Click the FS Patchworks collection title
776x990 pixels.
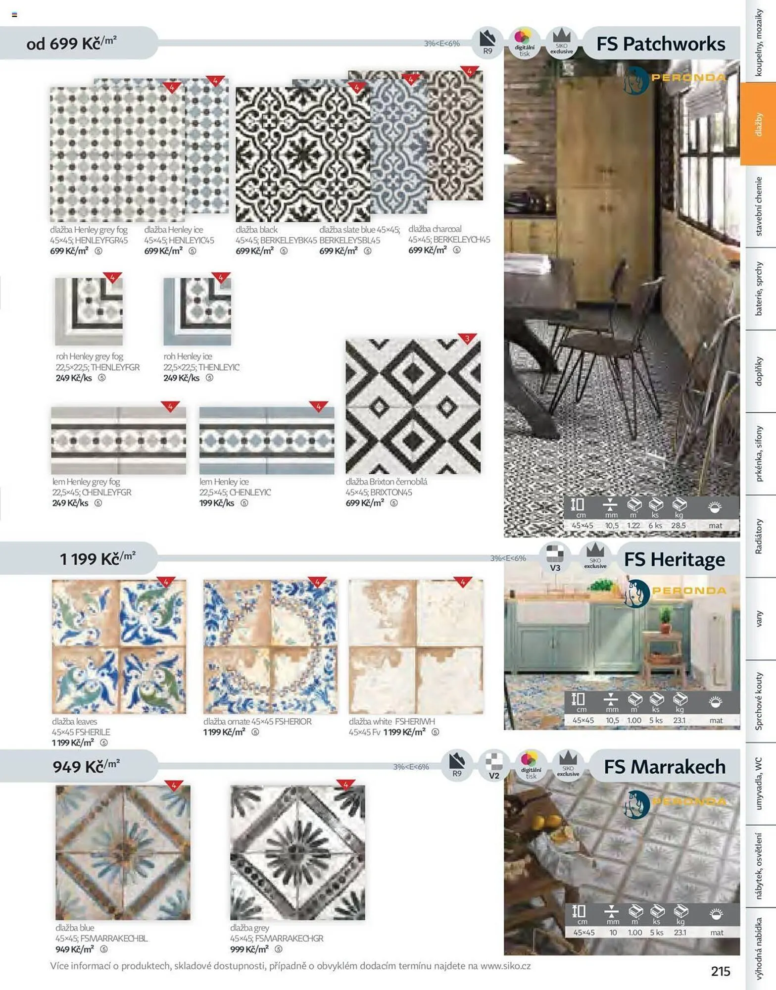(x=661, y=44)
